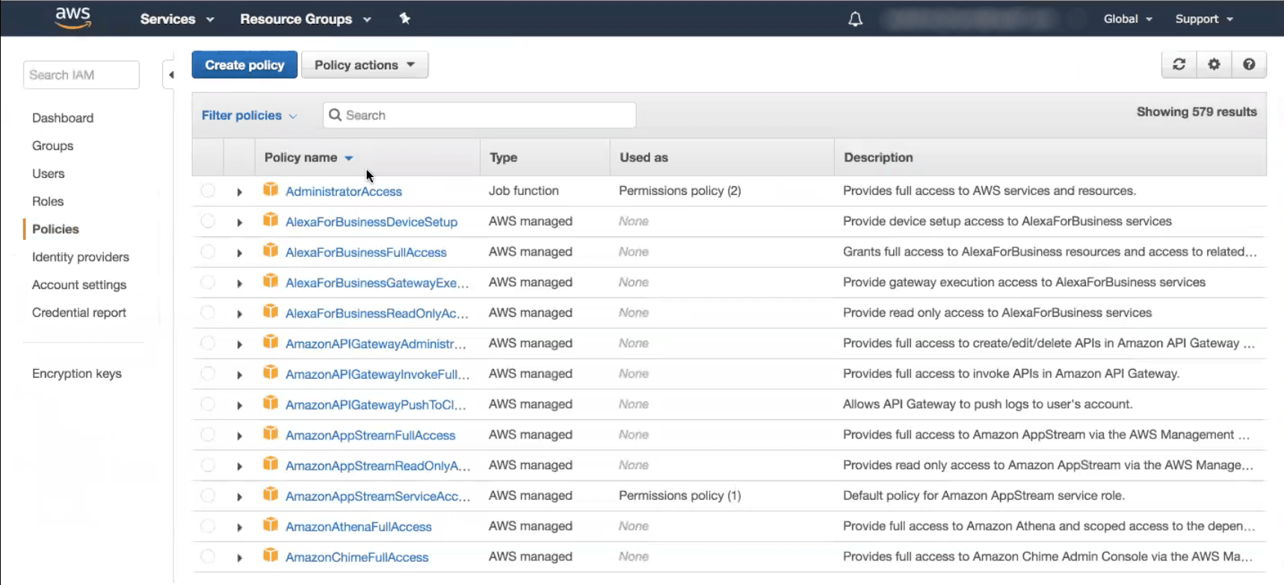Image resolution: width=1284 pixels, height=585 pixels.
Task: Open the AmazonChimeFullAccess policy link
Action: click(357, 557)
